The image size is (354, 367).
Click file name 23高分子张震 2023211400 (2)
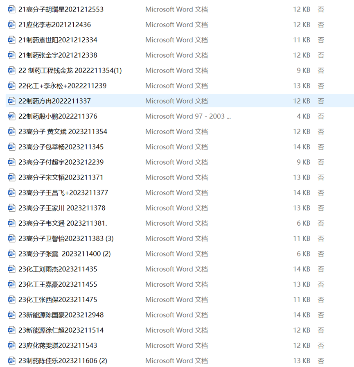(65, 254)
